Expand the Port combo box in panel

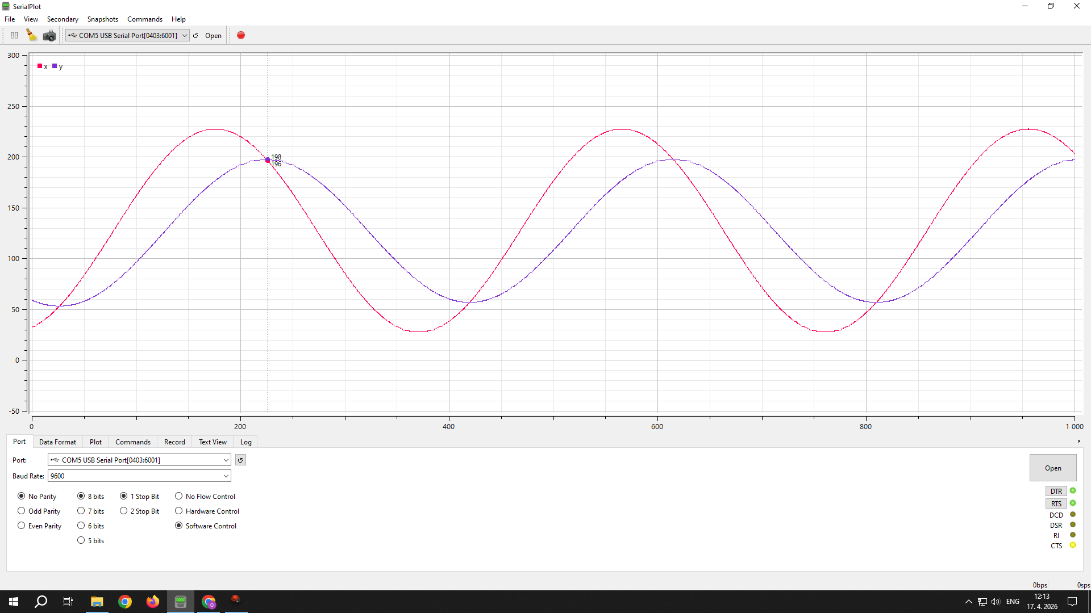226,460
